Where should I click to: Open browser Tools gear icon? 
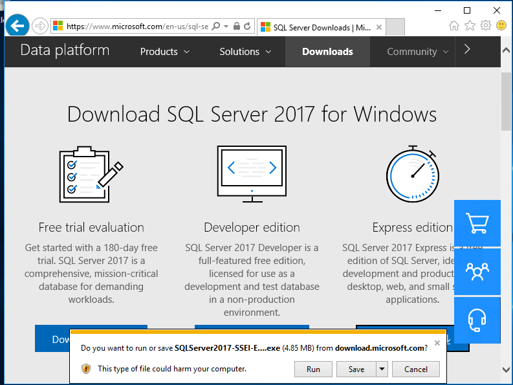click(486, 25)
